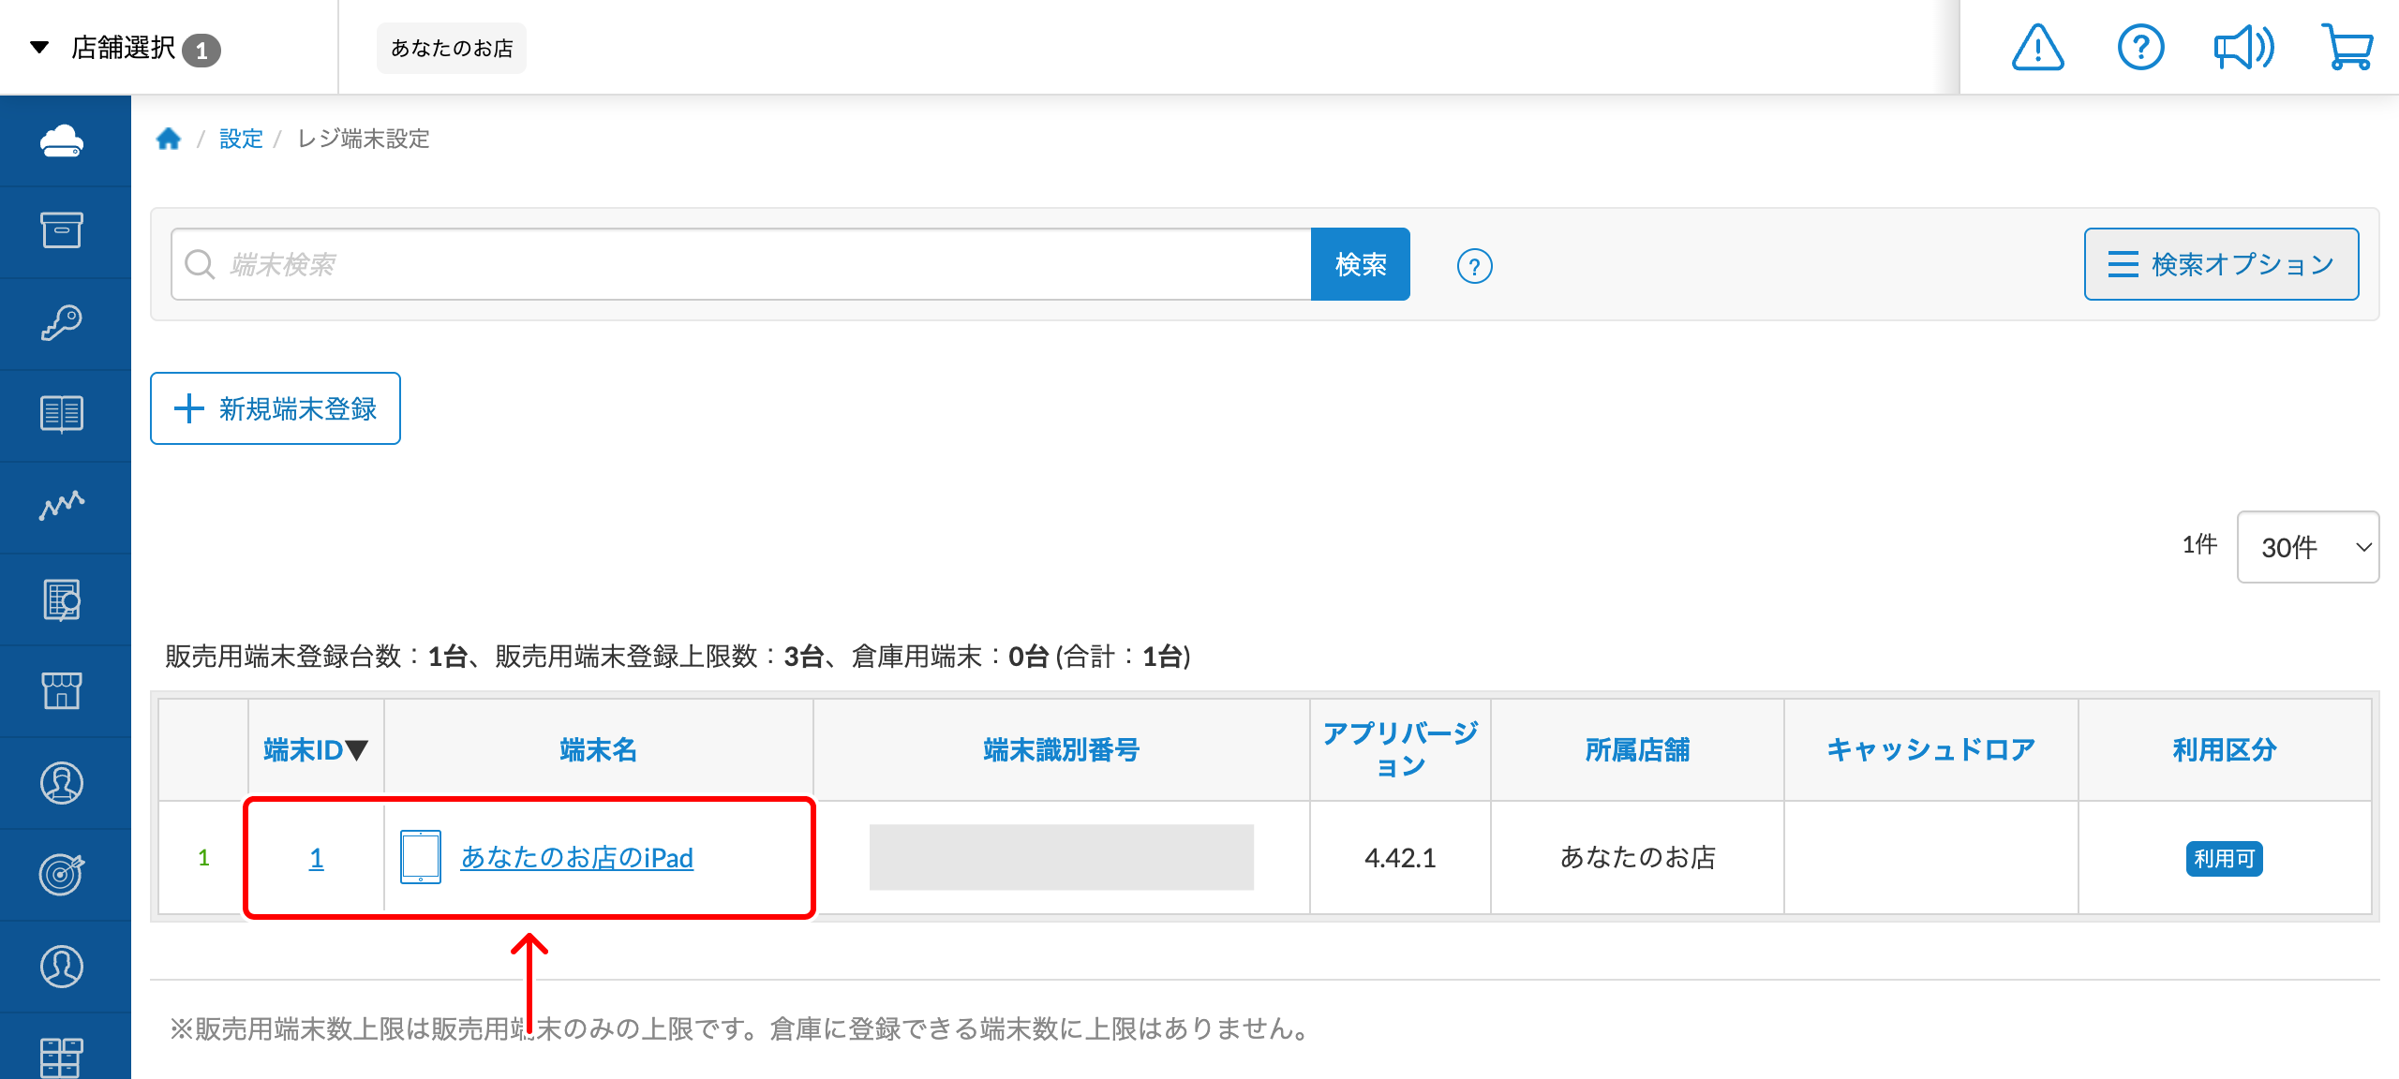The height and width of the screenshot is (1079, 2399).
Task: Click the megaphone announcements icon
Action: [x=2244, y=47]
